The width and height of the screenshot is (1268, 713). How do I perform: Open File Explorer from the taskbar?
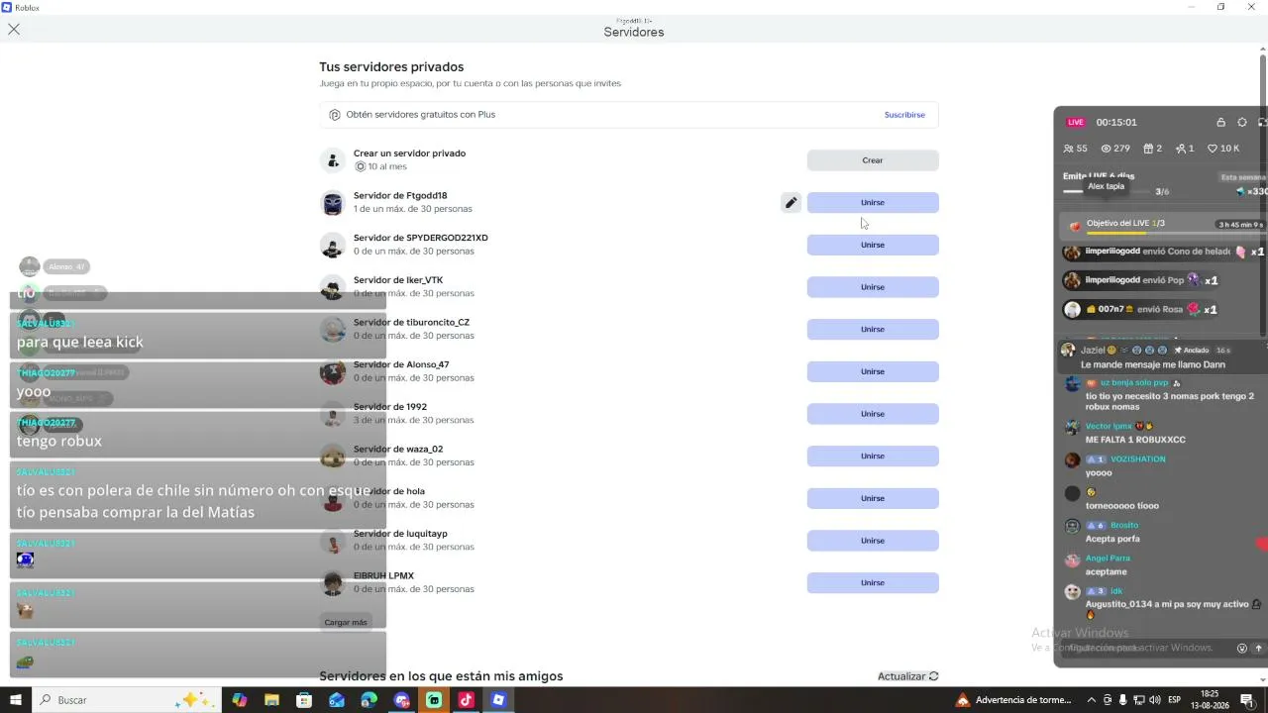(x=271, y=700)
